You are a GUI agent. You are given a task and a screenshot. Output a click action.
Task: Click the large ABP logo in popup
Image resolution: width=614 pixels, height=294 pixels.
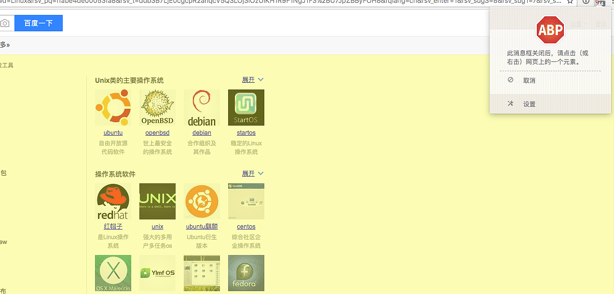[x=550, y=30]
